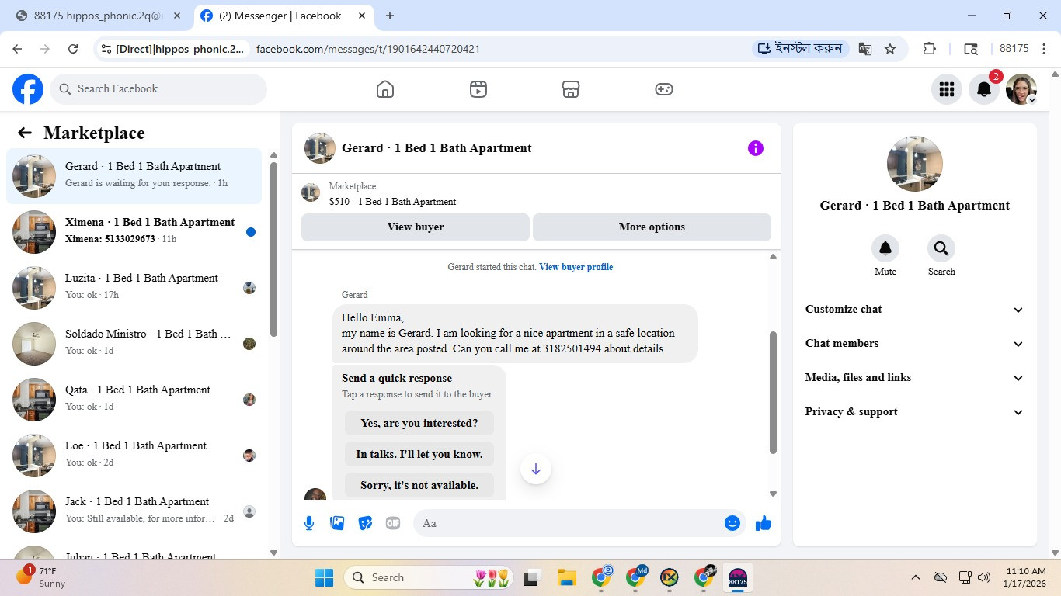Open File Explorer from taskbar
1061x596 pixels.
click(566, 577)
